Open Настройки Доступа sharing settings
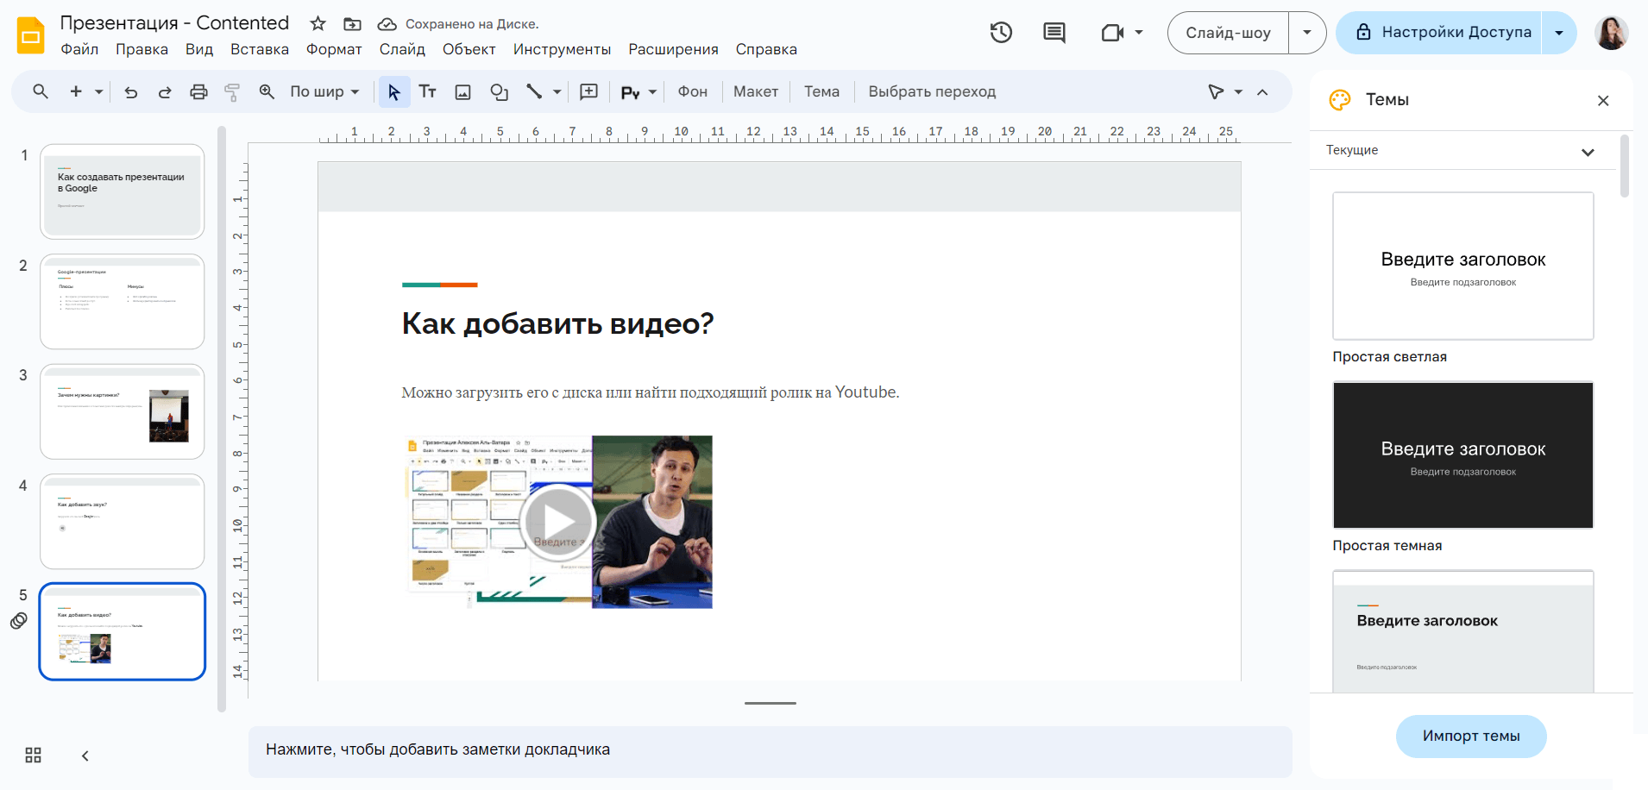Image resolution: width=1648 pixels, height=790 pixels. [1439, 33]
